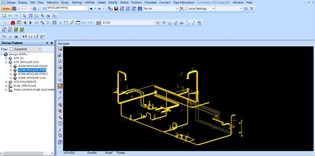Toggle the Auto button
The image size is (315, 156).
6,9
